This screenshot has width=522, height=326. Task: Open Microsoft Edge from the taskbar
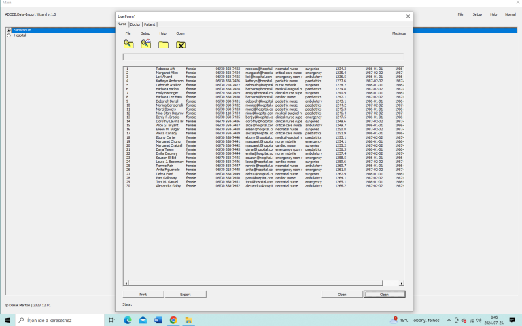click(127, 320)
